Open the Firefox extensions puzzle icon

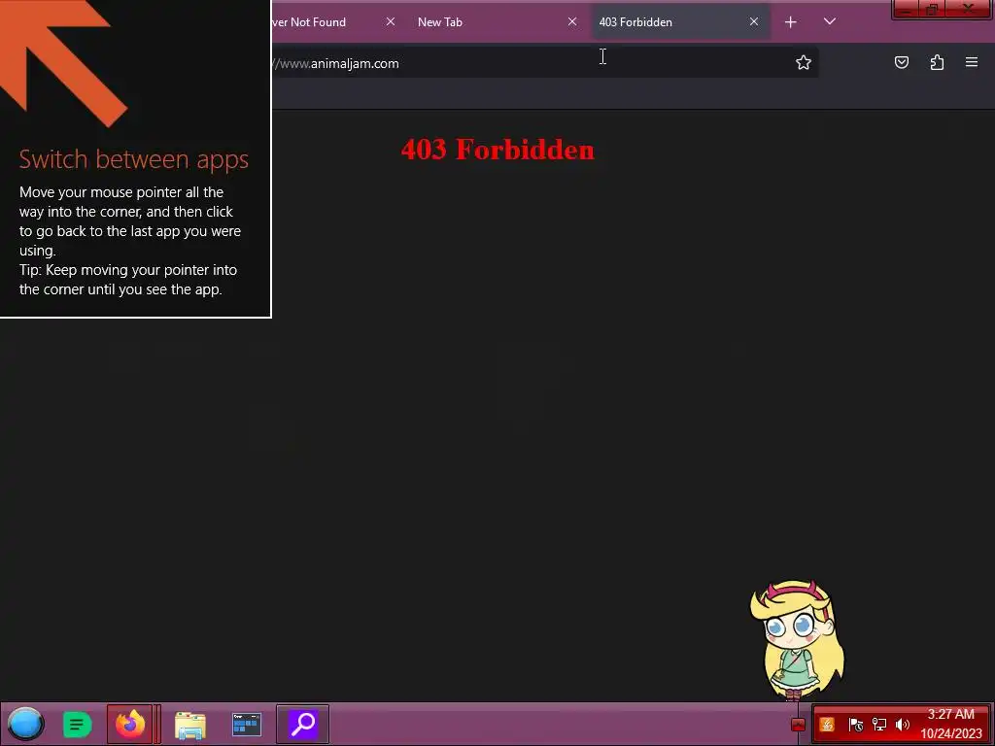coord(937,62)
